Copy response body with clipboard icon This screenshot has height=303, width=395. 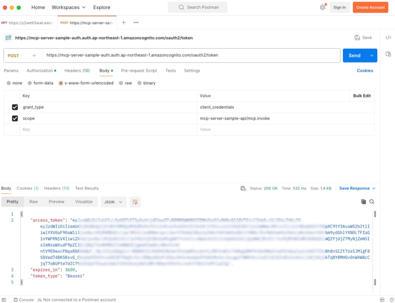pos(363,202)
